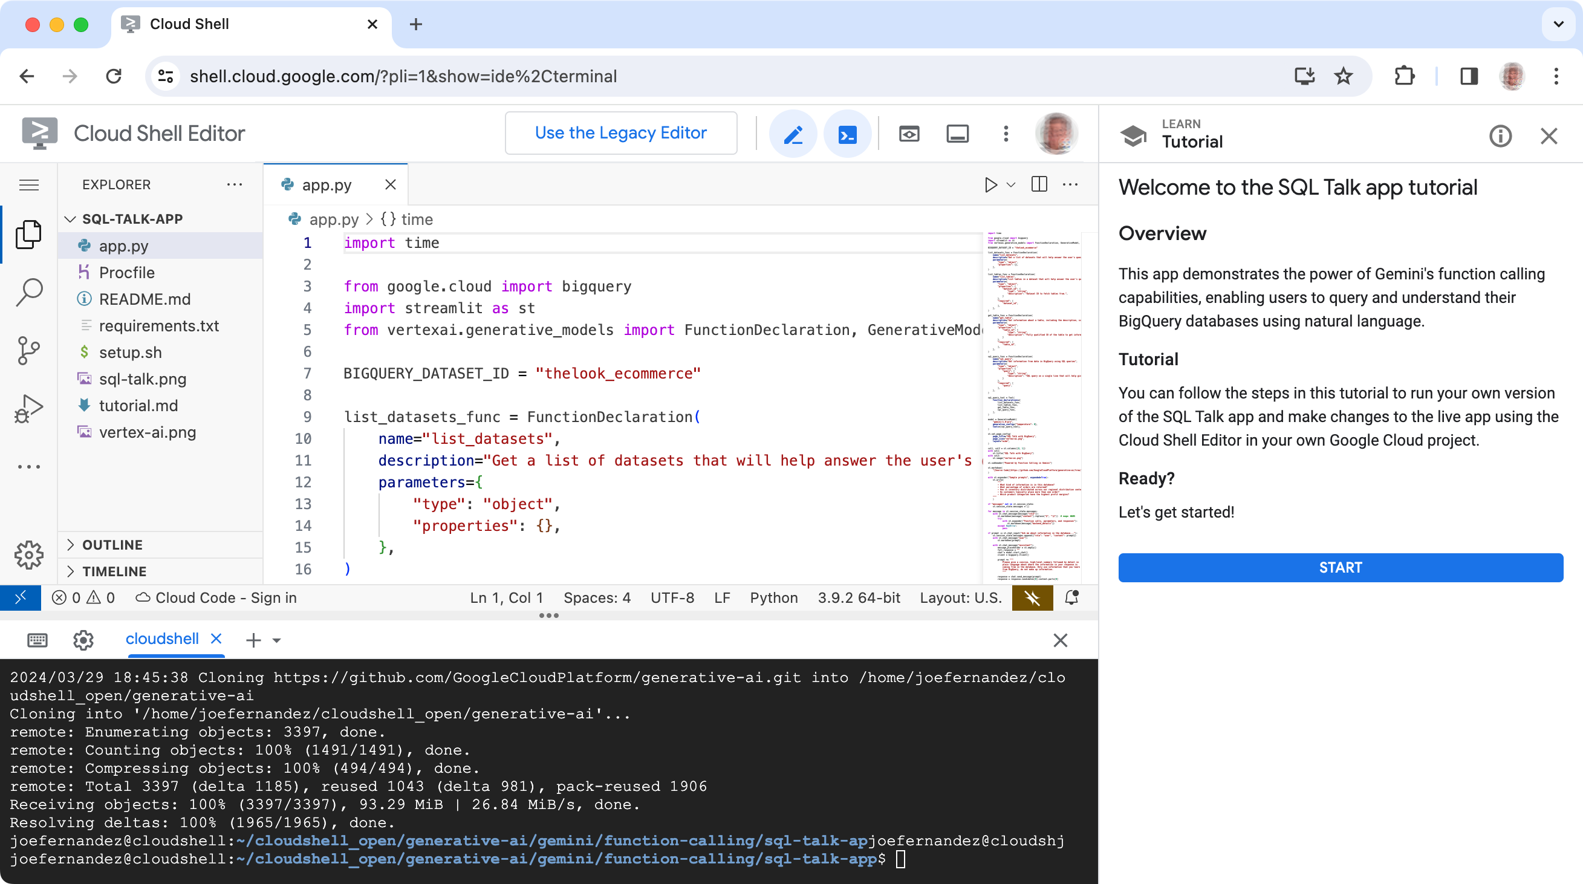Click the SQL-TALK-APP folder to collapse
This screenshot has height=884, width=1583.
[x=132, y=218]
